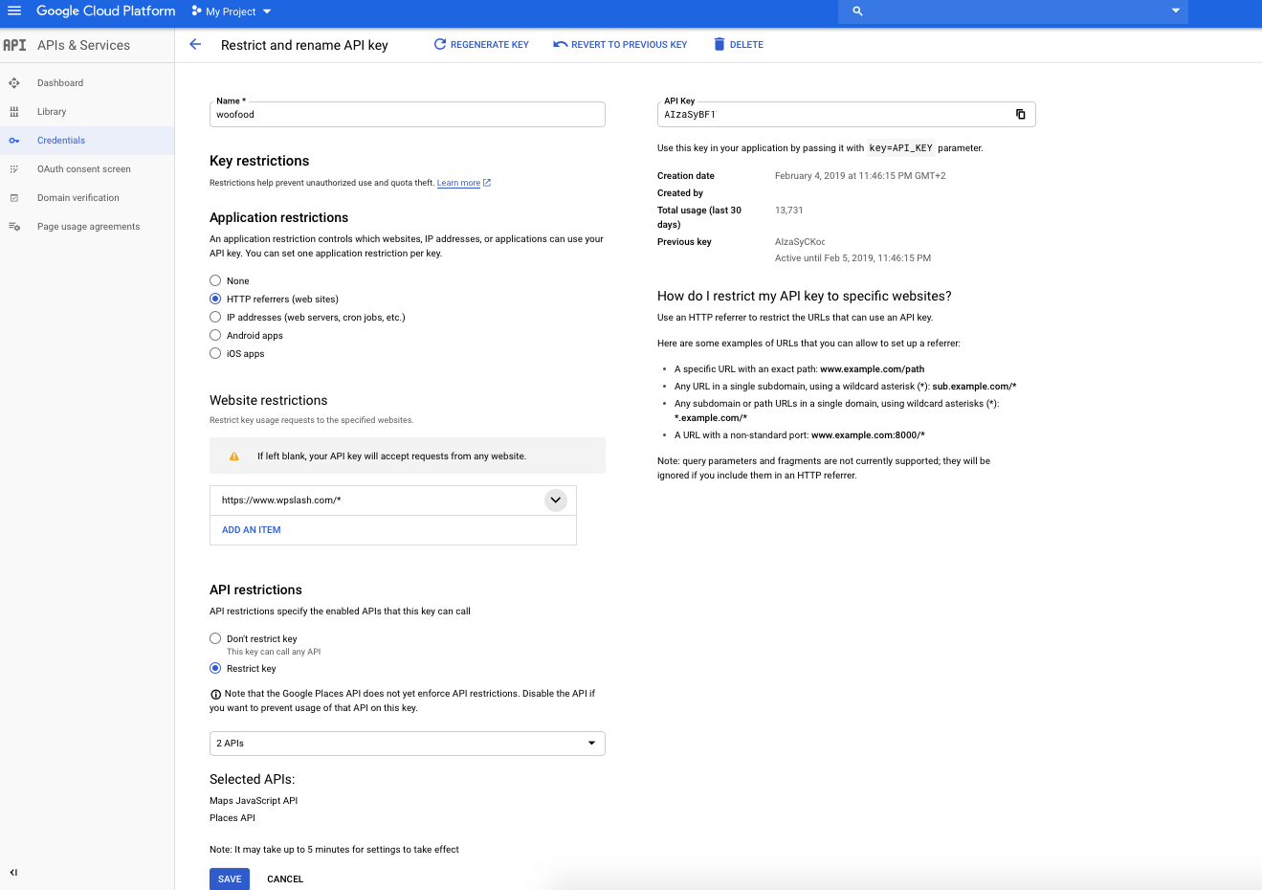Click the APIs & Services header
Screen dimensions: 1262x890
(83, 45)
